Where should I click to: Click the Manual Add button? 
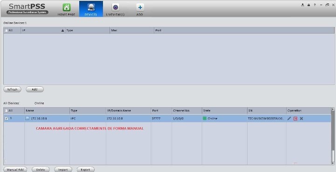click(x=15, y=169)
